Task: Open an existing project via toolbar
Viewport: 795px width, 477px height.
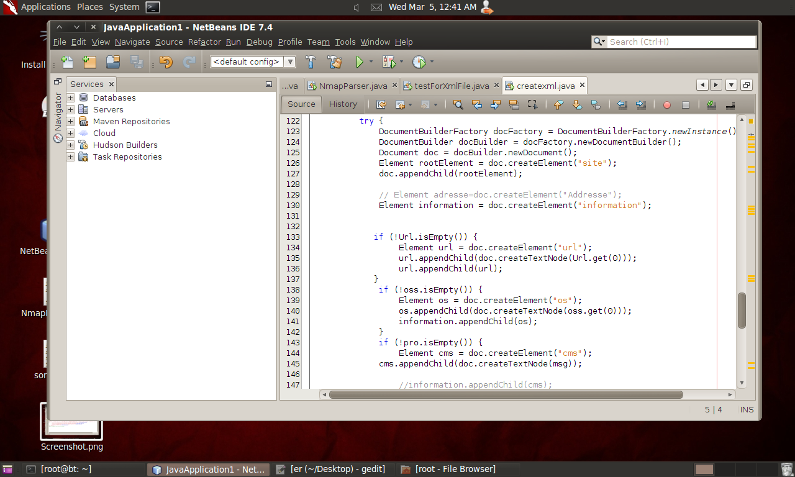Action: (113, 61)
